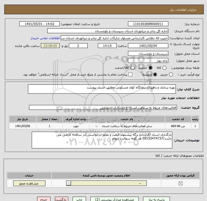Viewport: 207px width, 201px height.
Task: Click the مشاهده مجوز button
Action: (x=29, y=183)
